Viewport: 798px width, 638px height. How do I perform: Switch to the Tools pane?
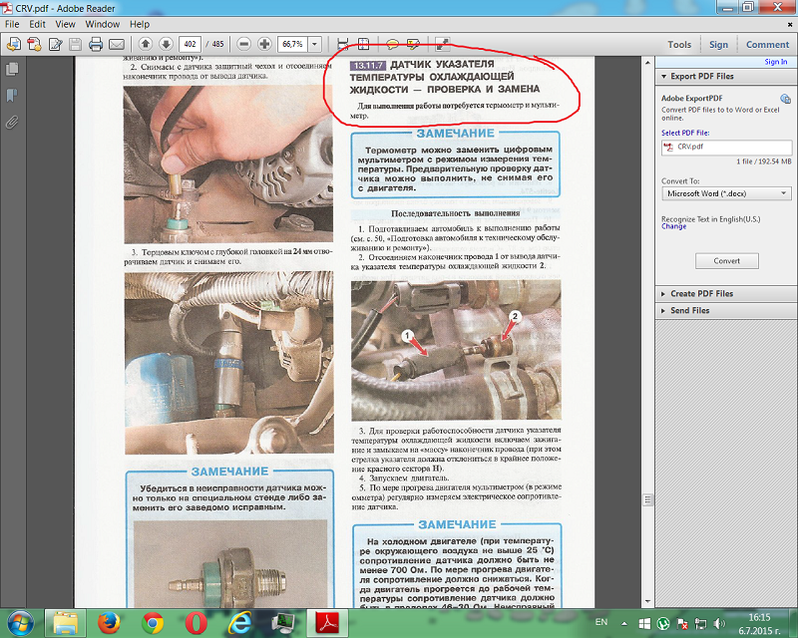[x=679, y=45]
